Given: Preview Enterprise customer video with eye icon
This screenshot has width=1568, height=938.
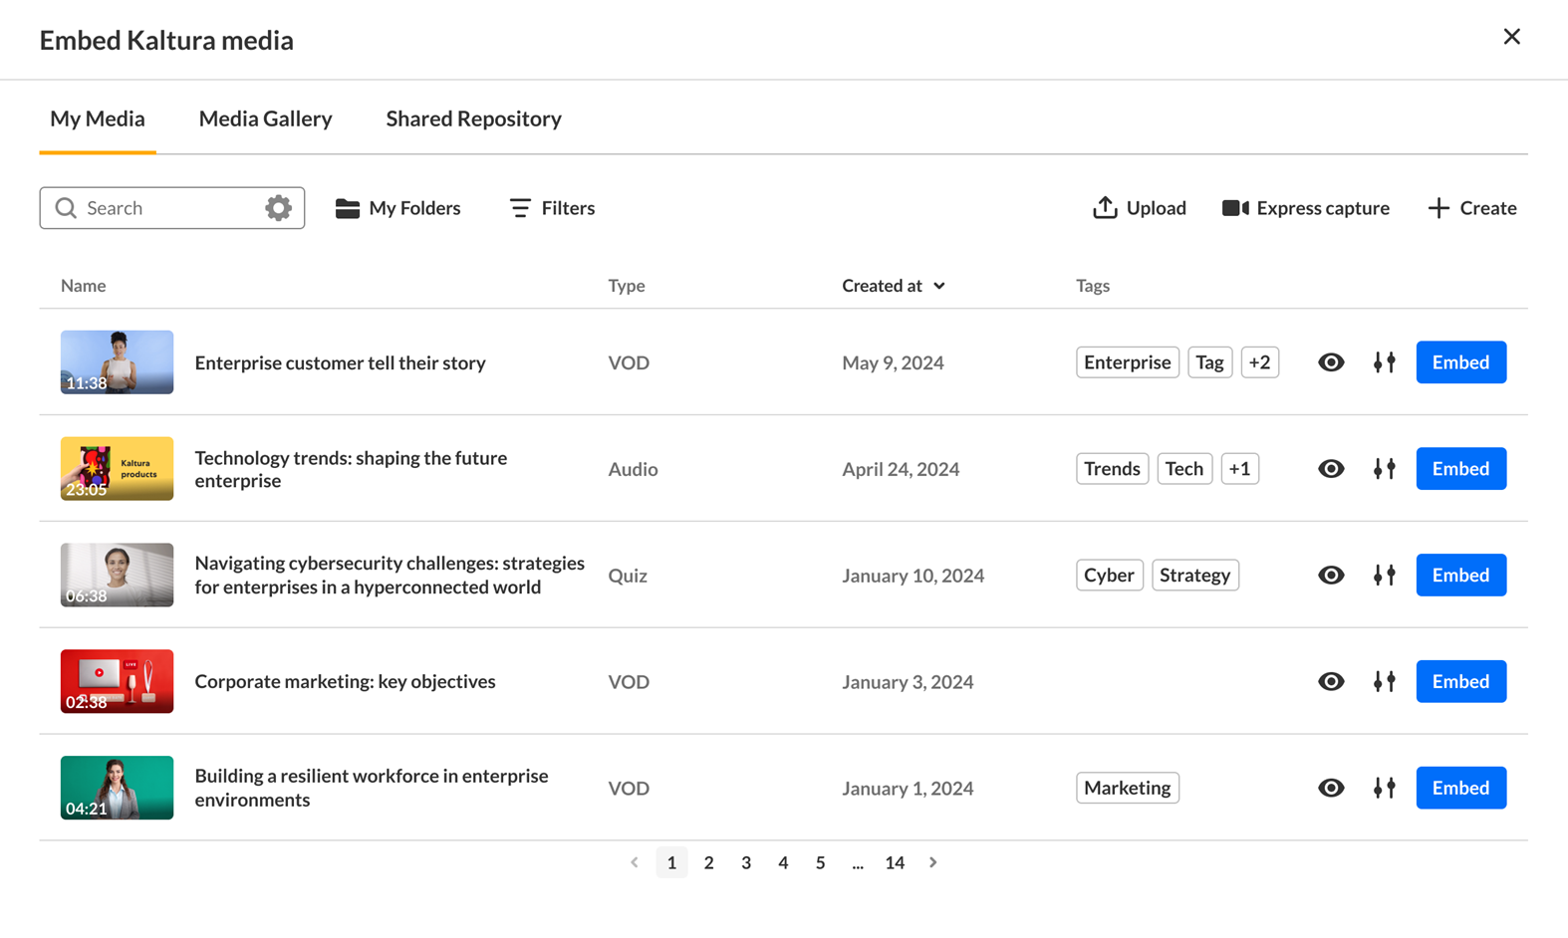Looking at the screenshot, I should coord(1331,362).
